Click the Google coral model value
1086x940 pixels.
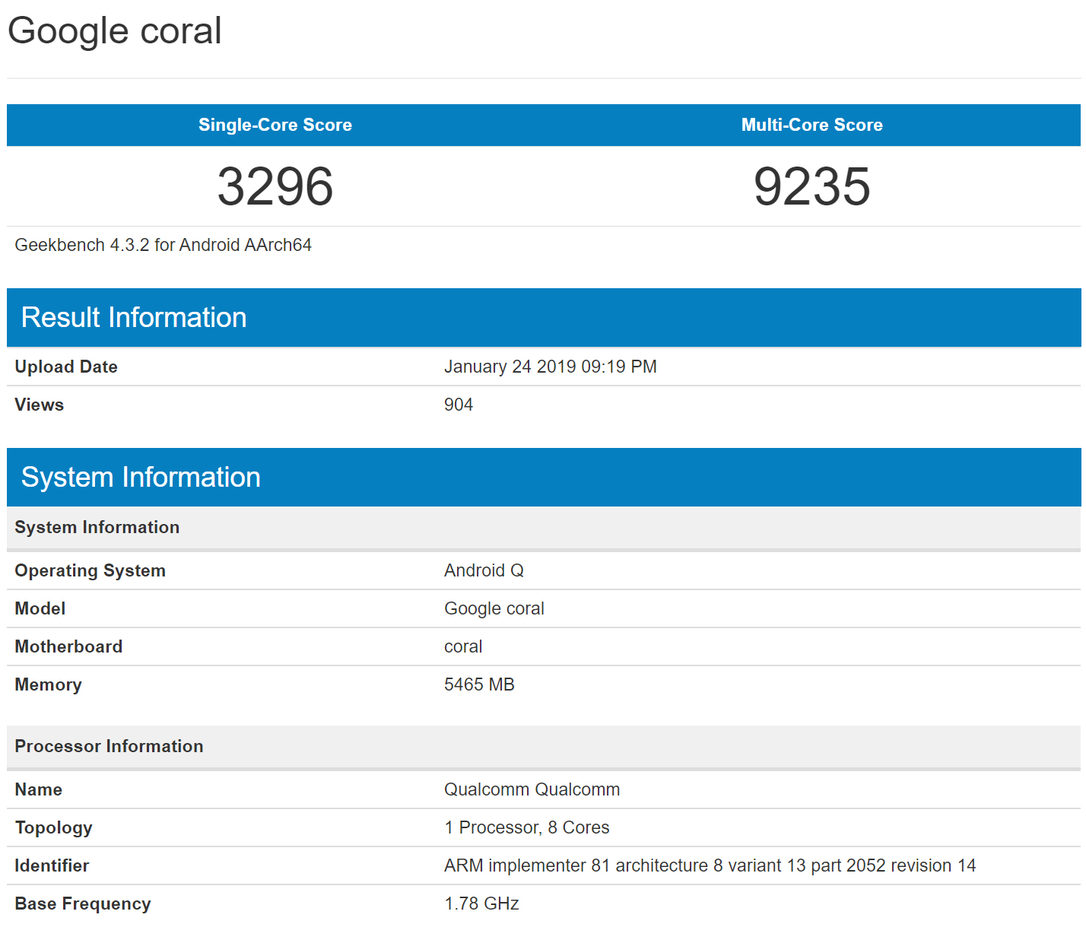(x=494, y=608)
